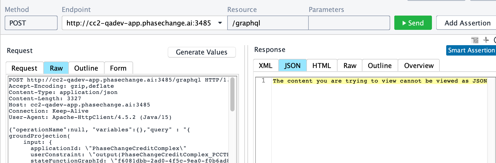The width and height of the screenshot is (496, 163).
Task: Click the plus icon above Smart Assertion
Action: pyautogui.click(x=486, y=40)
